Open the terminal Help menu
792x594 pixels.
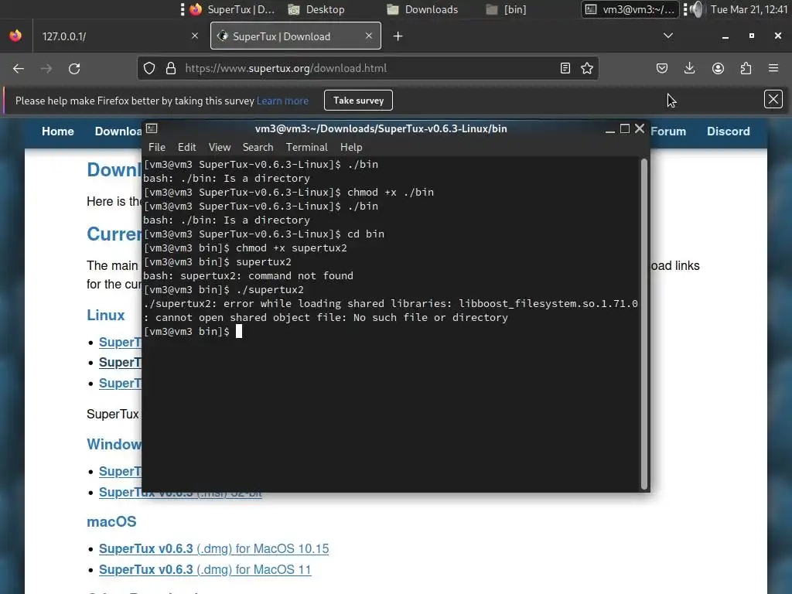(x=351, y=147)
